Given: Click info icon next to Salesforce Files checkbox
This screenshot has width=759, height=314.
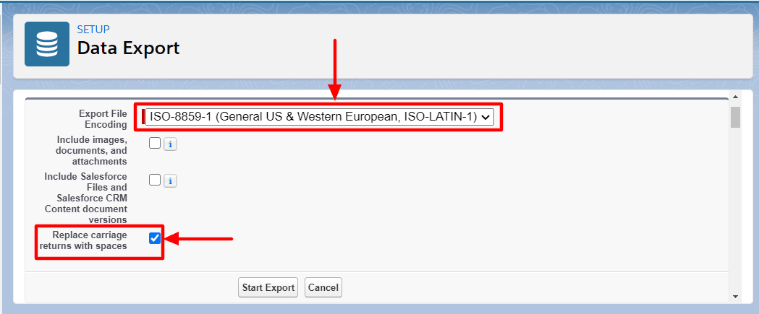Looking at the screenshot, I should [170, 180].
